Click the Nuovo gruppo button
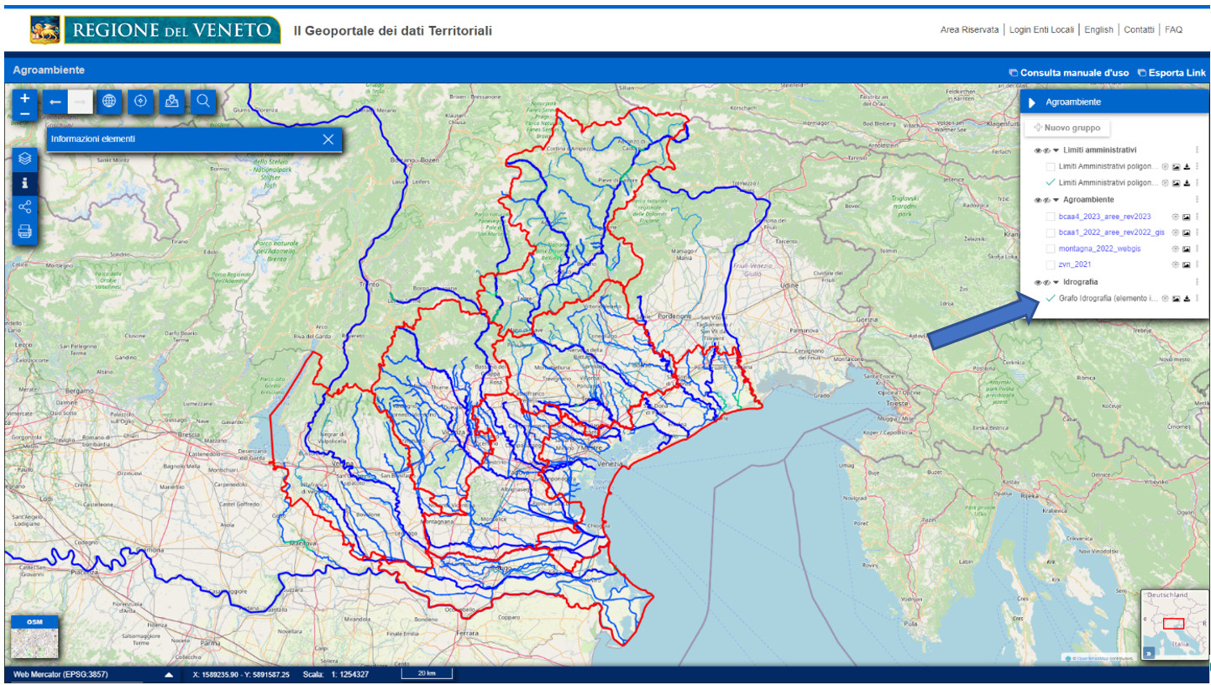Image resolution: width=1211 pixels, height=685 pixels. point(1067,128)
